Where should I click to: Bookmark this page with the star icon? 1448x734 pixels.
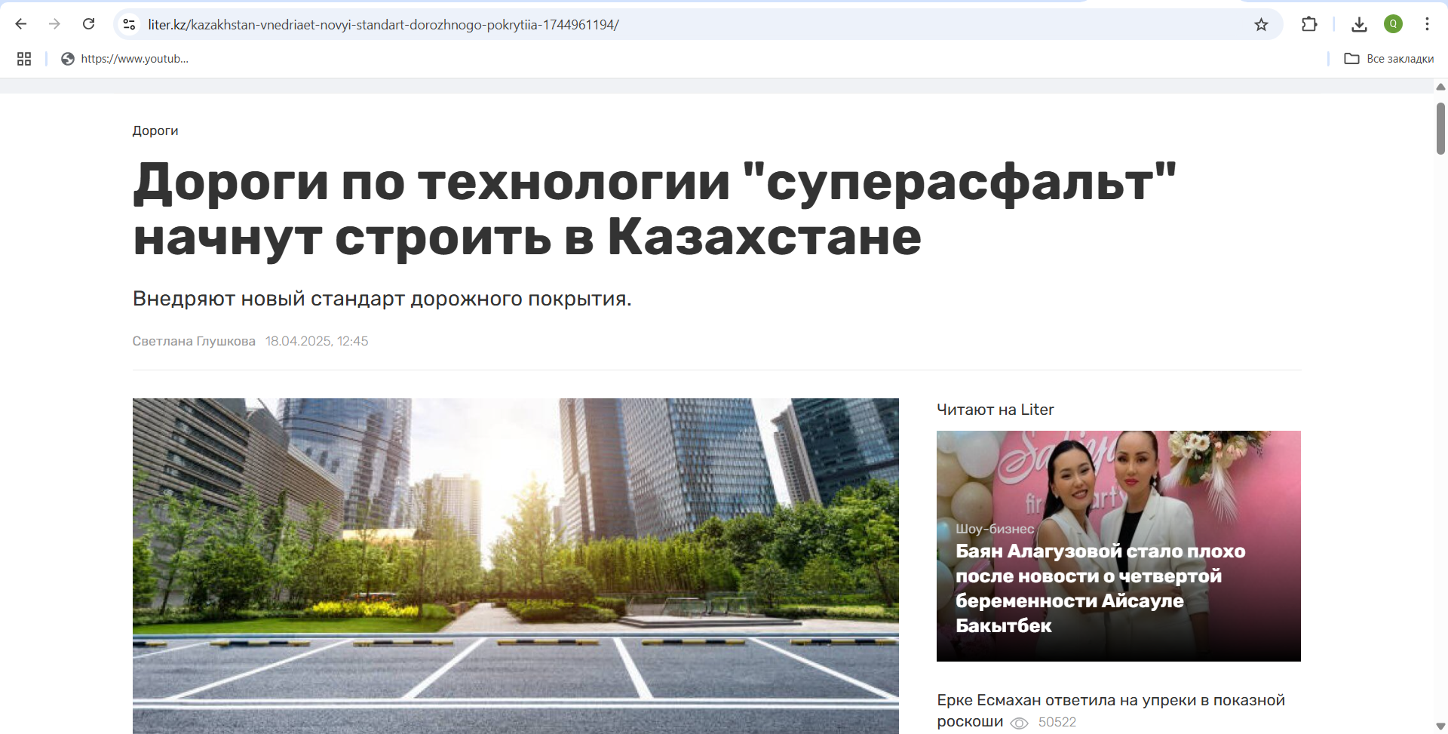pyautogui.click(x=1261, y=24)
